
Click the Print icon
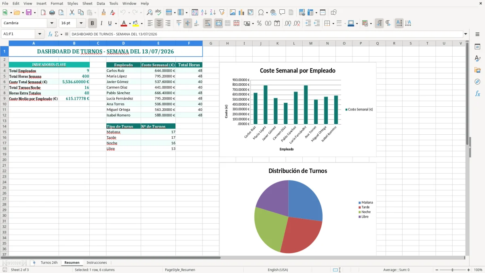[52, 13]
